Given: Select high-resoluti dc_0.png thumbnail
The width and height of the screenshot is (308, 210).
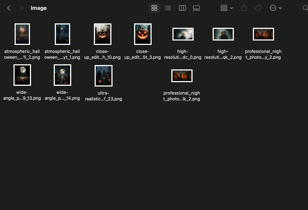Looking at the screenshot, I should point(183,34).
